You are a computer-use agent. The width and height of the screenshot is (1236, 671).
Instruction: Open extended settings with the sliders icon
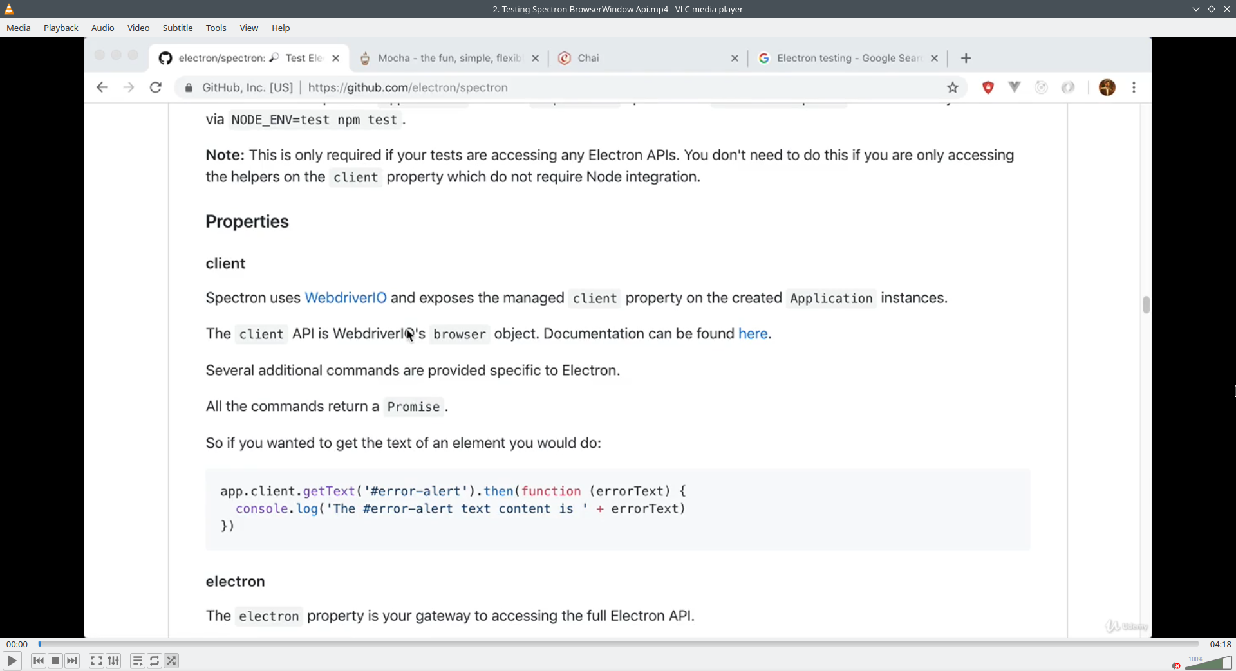click(113, 661)
